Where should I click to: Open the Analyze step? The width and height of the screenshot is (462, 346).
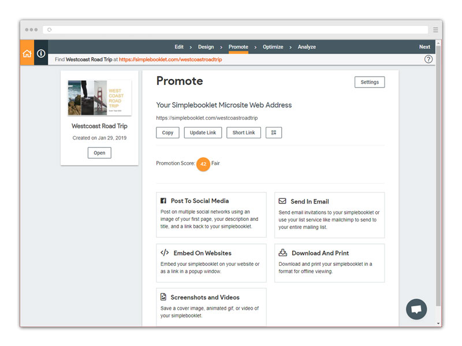point(307,47)
